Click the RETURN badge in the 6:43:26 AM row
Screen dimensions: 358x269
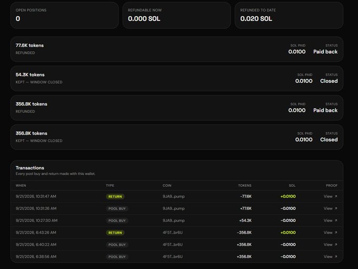point(115,233)
